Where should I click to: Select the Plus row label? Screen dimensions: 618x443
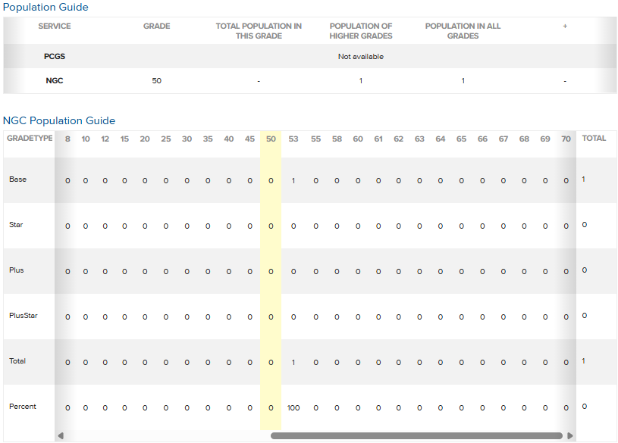[x=17, y=270]
